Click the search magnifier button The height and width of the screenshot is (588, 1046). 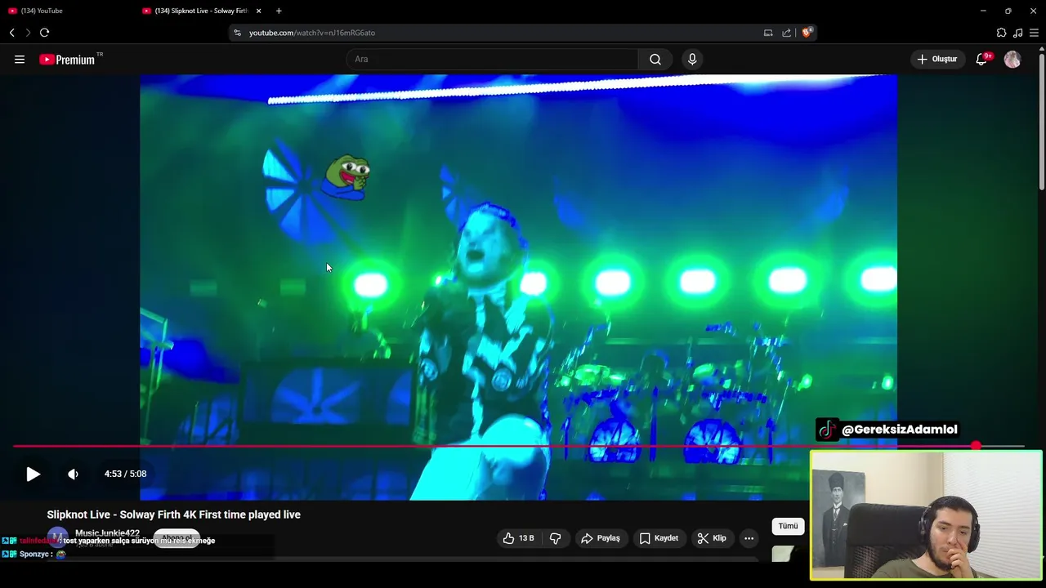[655, 59]
